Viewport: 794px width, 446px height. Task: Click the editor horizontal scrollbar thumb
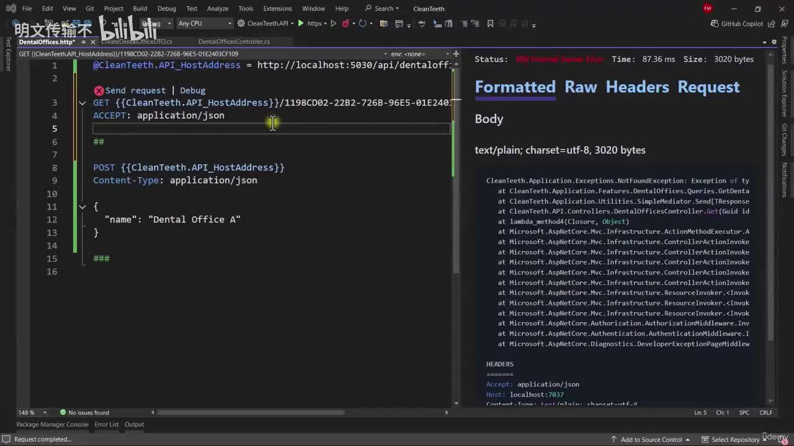tap(251, 413)
